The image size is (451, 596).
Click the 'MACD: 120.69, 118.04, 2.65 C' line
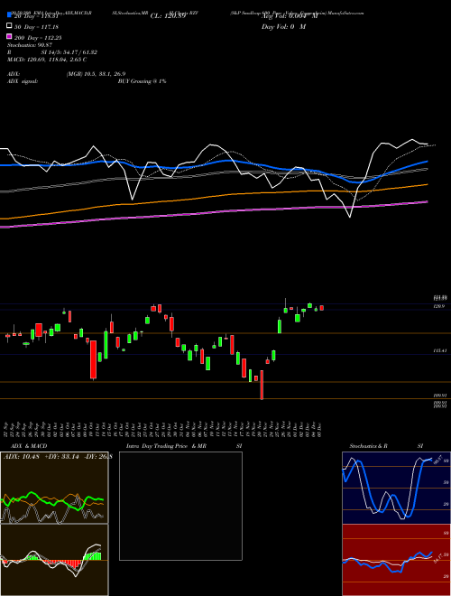click(47, 60)
